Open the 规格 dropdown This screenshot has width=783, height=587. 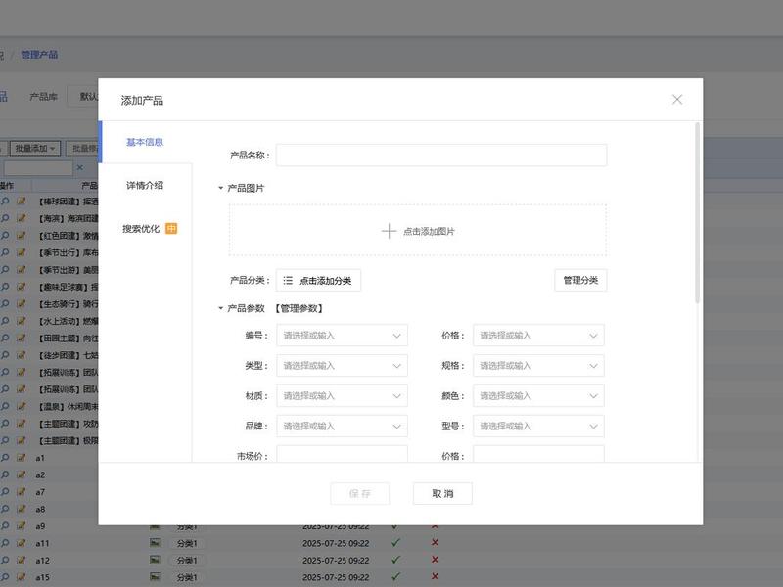(x=538, y=366)
